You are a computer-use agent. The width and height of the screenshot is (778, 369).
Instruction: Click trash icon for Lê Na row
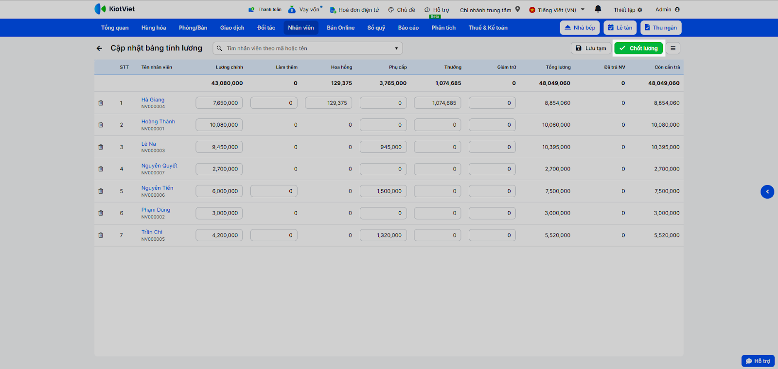coord(101,147)
